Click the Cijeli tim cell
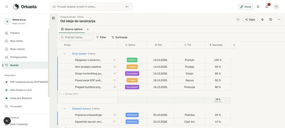The image size is (285, 128). pyautogui.click(x=190, y=122)
